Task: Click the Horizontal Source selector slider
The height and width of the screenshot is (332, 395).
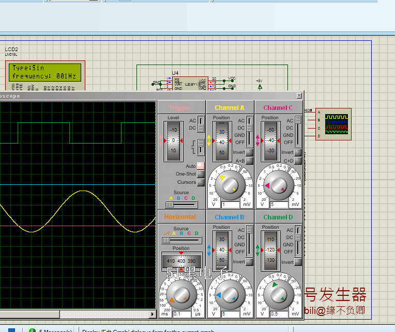Action: tap(181, 241)
